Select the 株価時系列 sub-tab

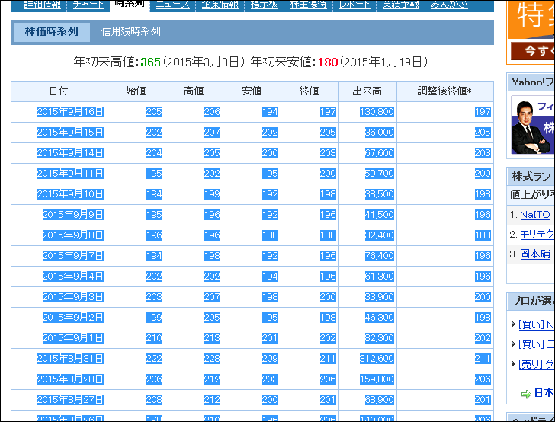pyautogui.click(x=52, y=32)
